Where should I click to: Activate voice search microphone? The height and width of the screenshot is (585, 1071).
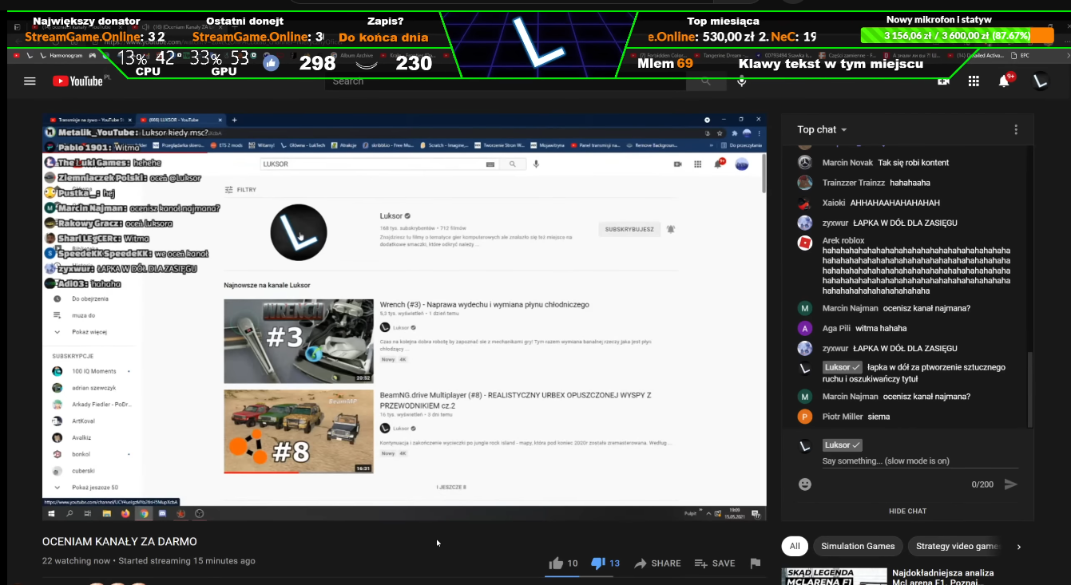point(741,81)
